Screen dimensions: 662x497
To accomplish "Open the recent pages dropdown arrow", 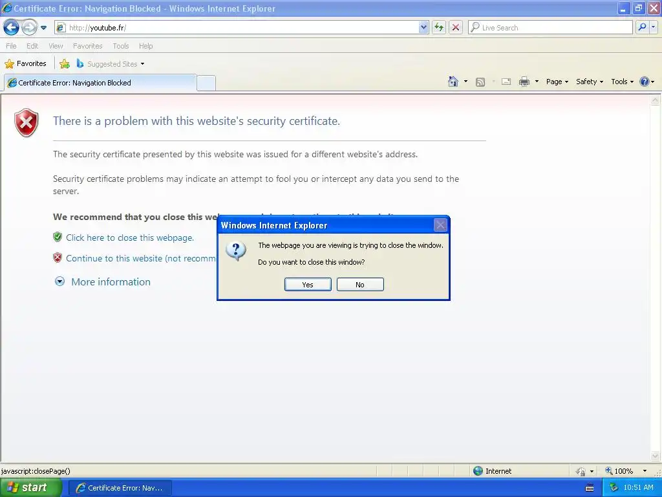I will pyautogui.click(x=43, y=28).
